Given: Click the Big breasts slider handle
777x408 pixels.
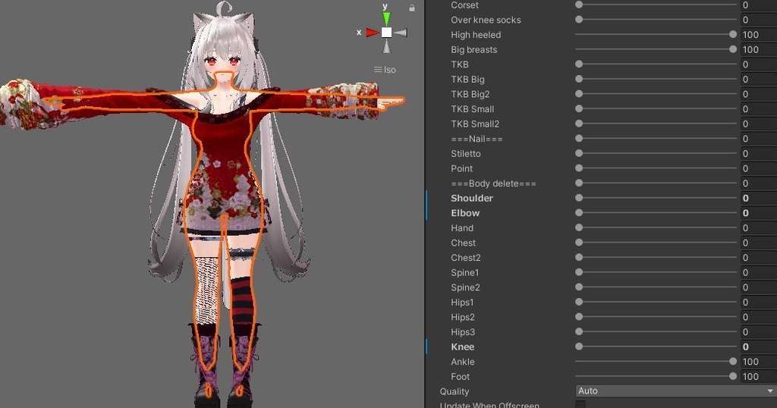Looking at the screenshot, I should (x=733, y=49).
